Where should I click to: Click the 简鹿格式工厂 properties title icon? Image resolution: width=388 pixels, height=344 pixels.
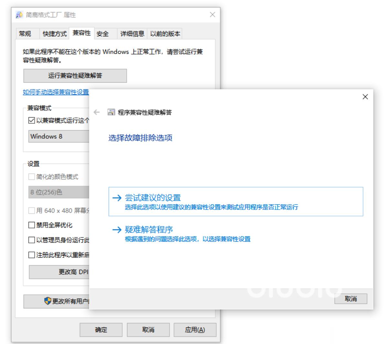(x=19, y=15)
